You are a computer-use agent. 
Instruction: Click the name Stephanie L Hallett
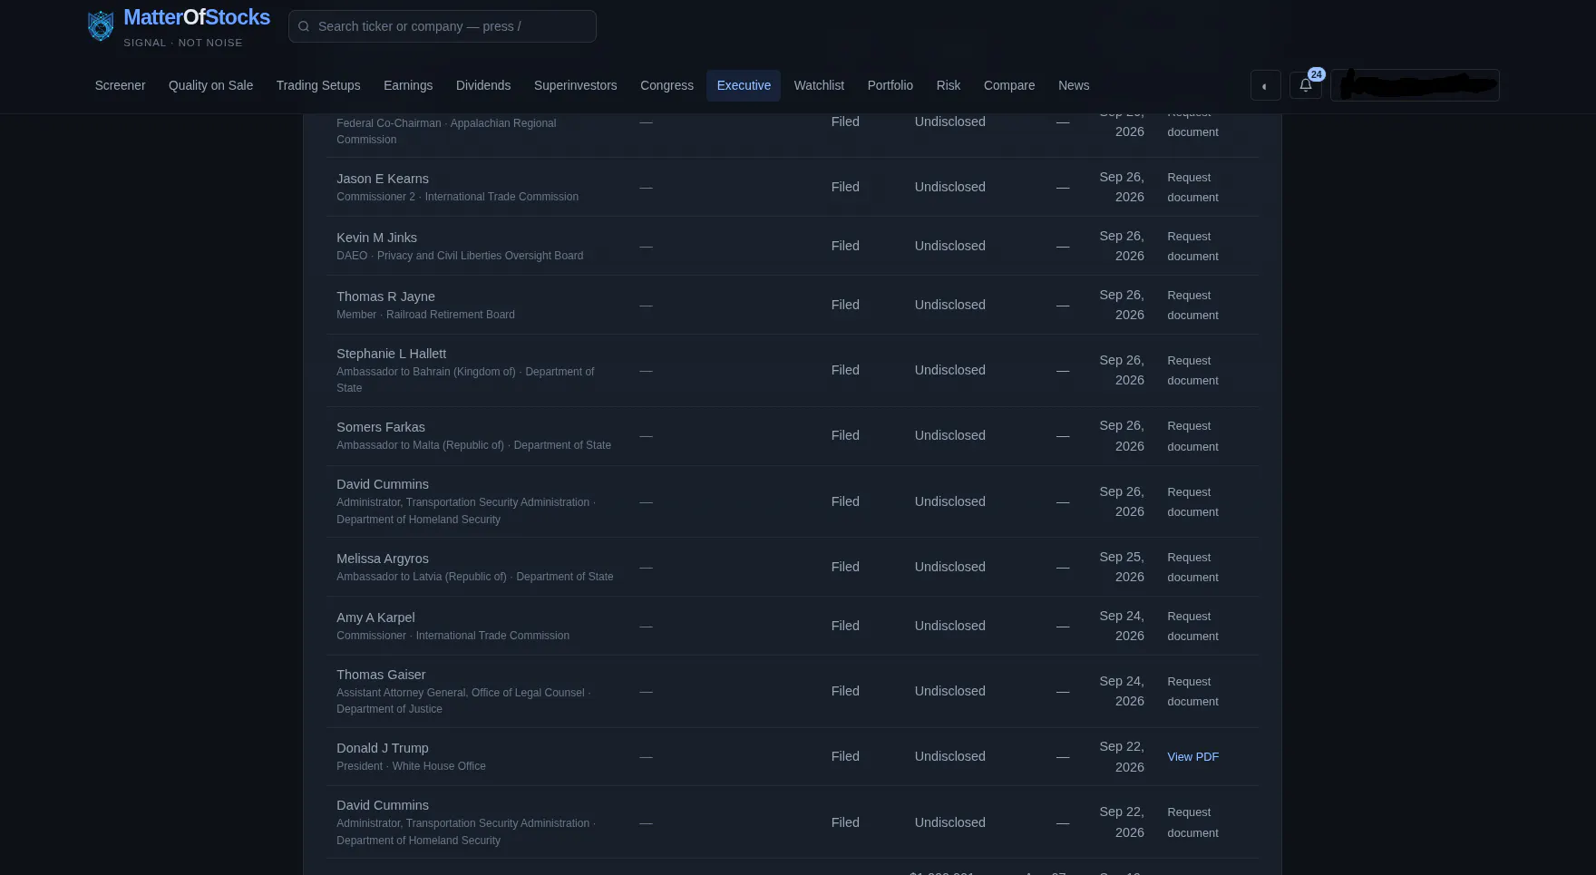tap(391, 354)
